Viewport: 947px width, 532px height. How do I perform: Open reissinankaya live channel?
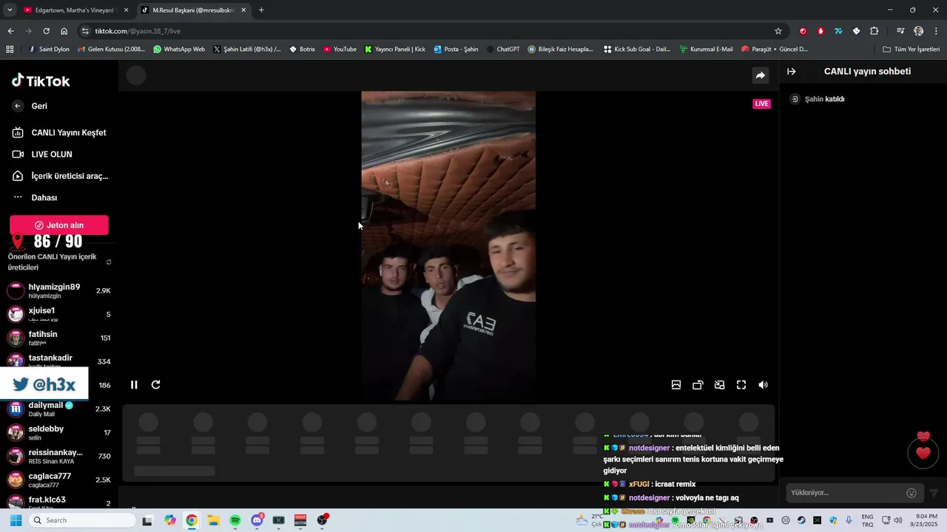tap(58, 457)
